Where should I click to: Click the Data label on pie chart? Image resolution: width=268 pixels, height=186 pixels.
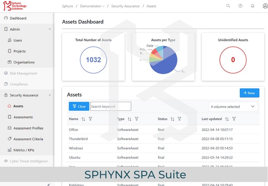click(150, 46)
